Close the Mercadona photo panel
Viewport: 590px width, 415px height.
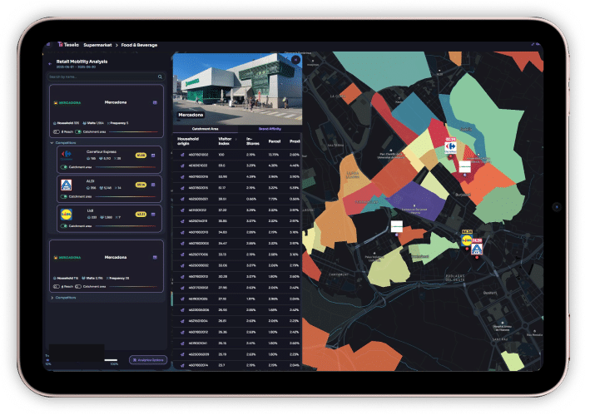click(295, 60)
